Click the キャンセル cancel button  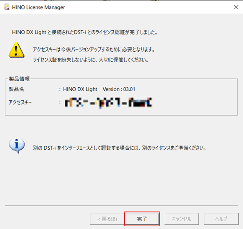click(x=181, y=219)
